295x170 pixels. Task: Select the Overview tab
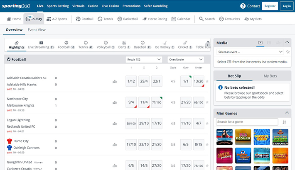click(14, 30)
